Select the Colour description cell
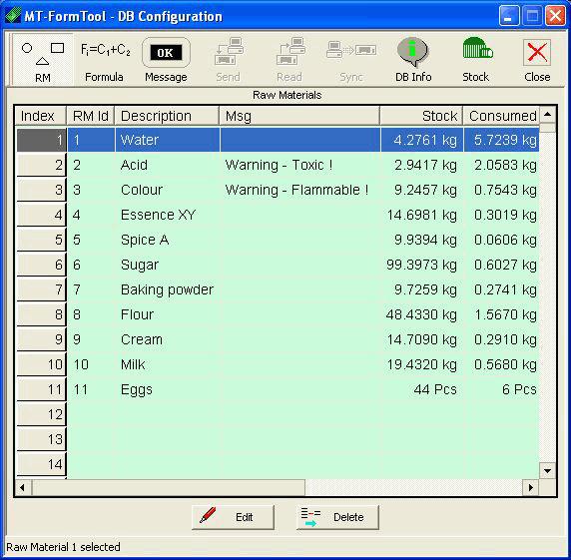The height and width of the screenshot is (560, 571). 168,190
